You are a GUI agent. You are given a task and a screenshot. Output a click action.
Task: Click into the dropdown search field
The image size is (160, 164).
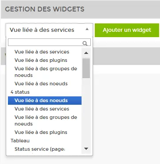point(49,42)
